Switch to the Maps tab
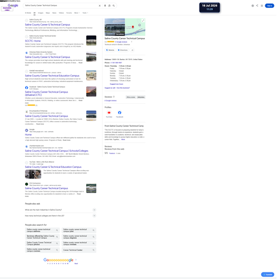This screenshot has height=279, width=278. pyautogui.click(x=48, y=13)
